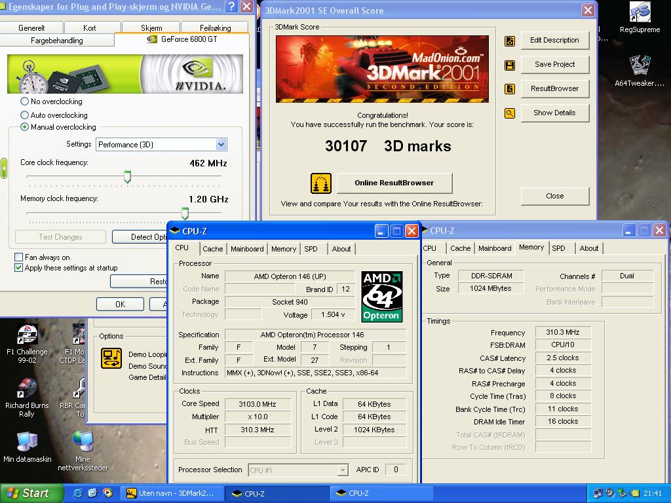Launch Internet Explorer from quick launch

click(x=78, y=493)
